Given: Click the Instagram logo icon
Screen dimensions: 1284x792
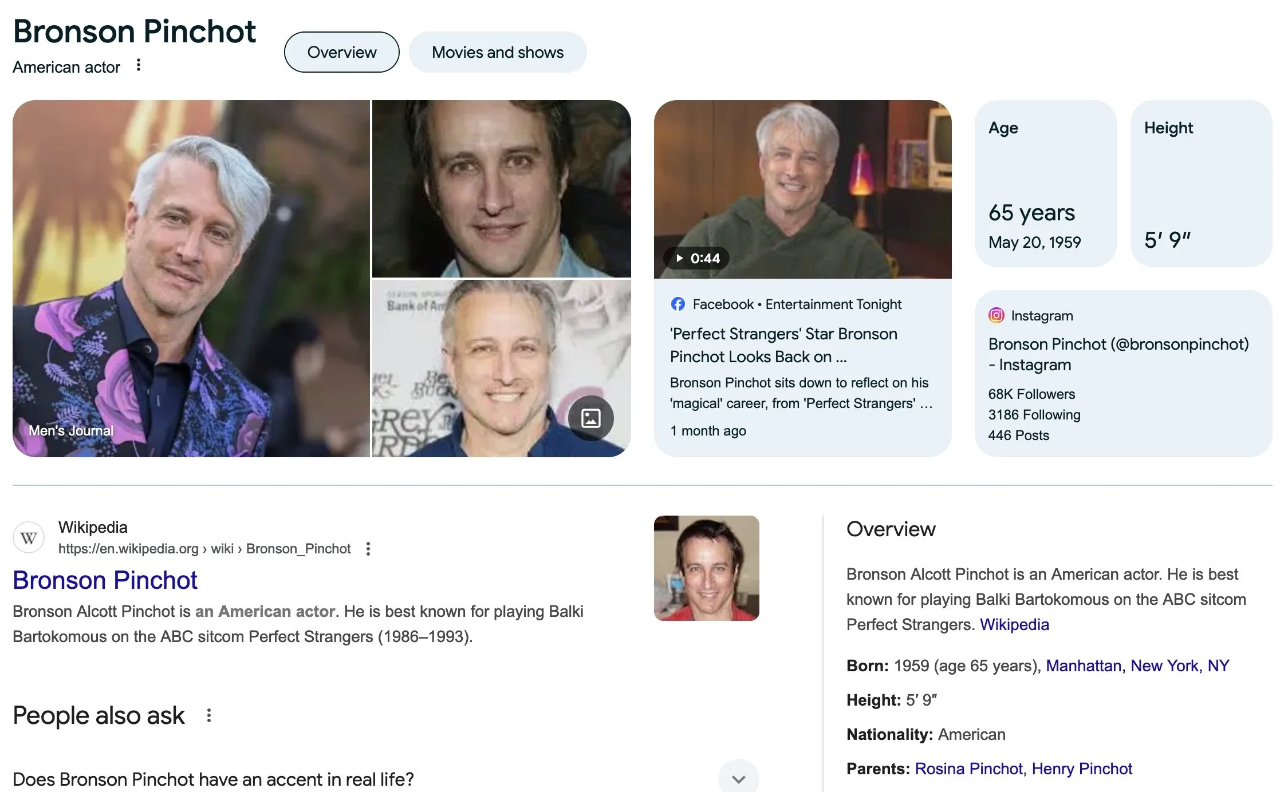Looking at the screenshot, I should coord(996,315).
